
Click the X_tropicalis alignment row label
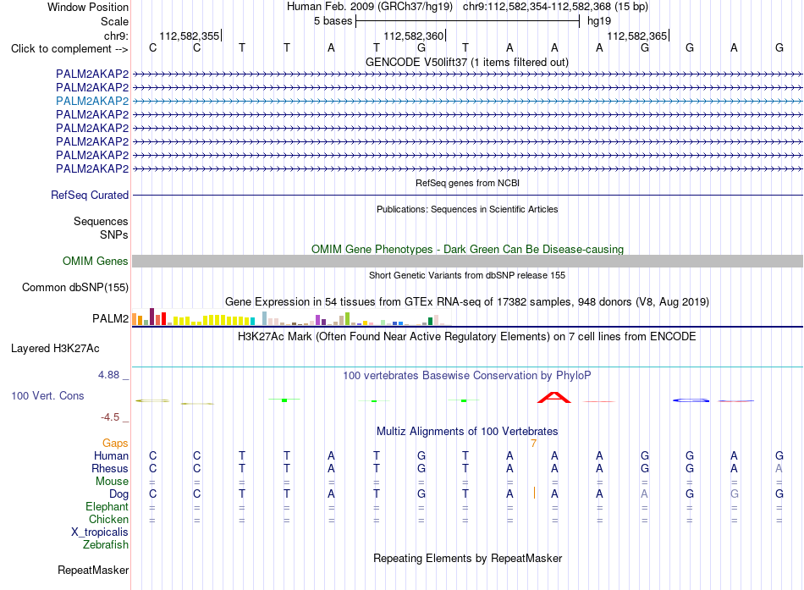pos(100,532)
